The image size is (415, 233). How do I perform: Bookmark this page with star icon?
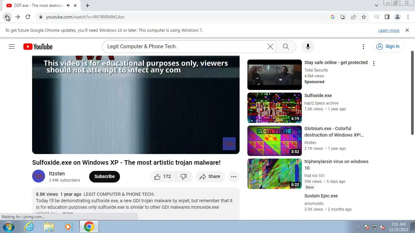click(x=364, y=17)
